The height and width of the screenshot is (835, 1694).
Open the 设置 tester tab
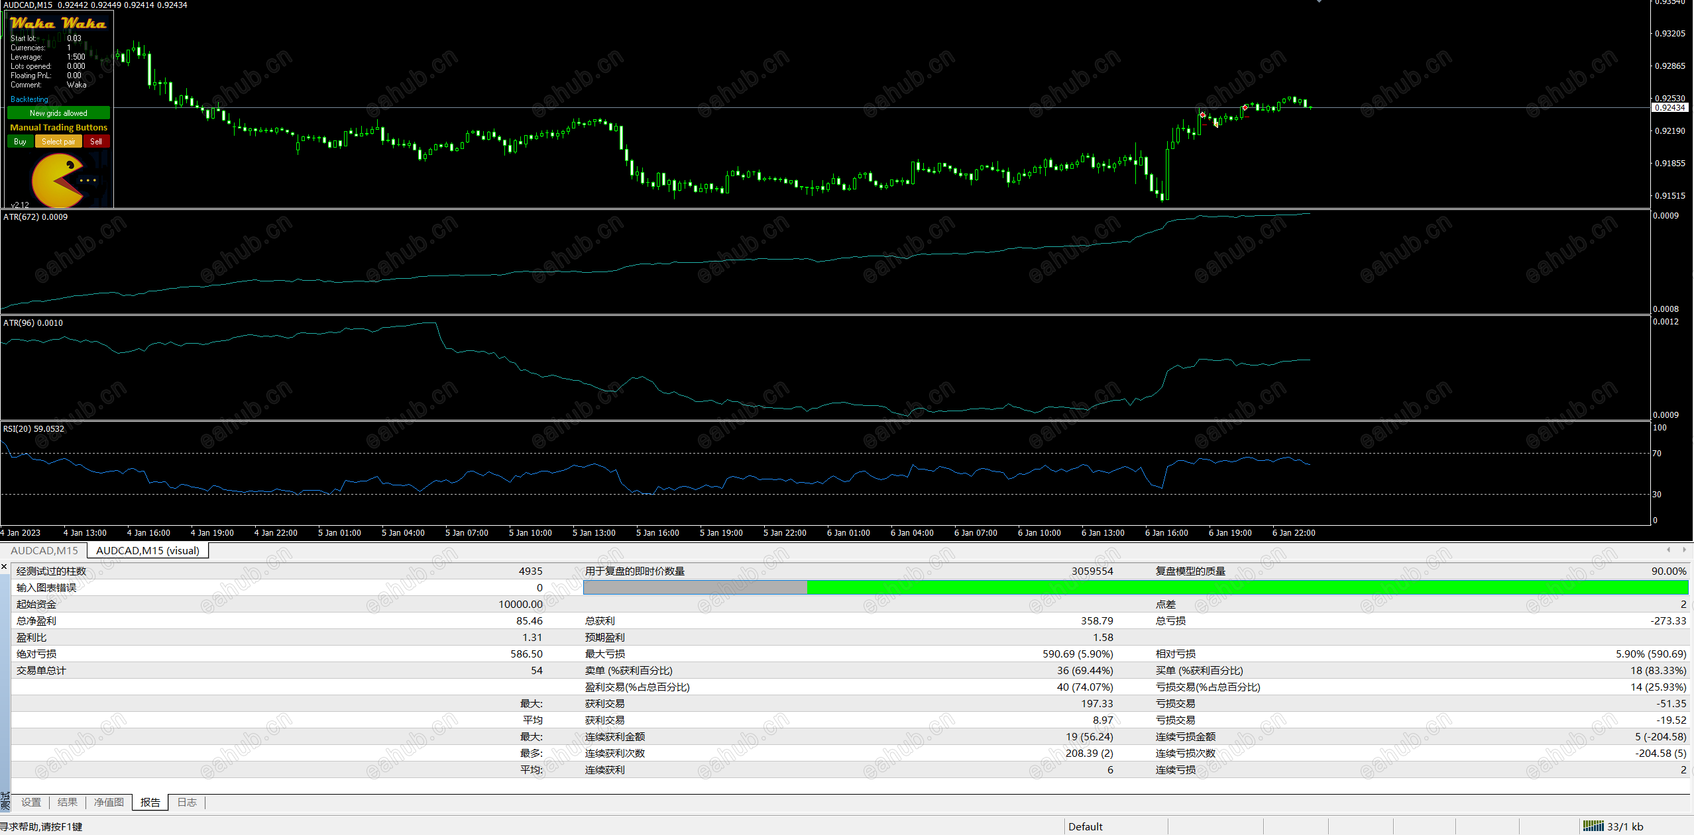[31, 802]
